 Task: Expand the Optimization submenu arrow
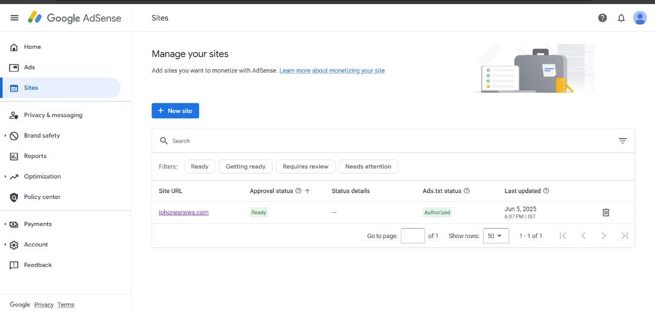point(5,176)
